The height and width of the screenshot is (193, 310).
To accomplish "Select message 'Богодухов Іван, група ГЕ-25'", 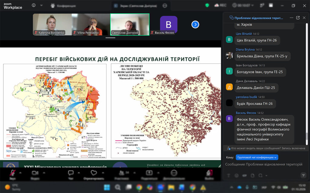I will tap(260, 72).
